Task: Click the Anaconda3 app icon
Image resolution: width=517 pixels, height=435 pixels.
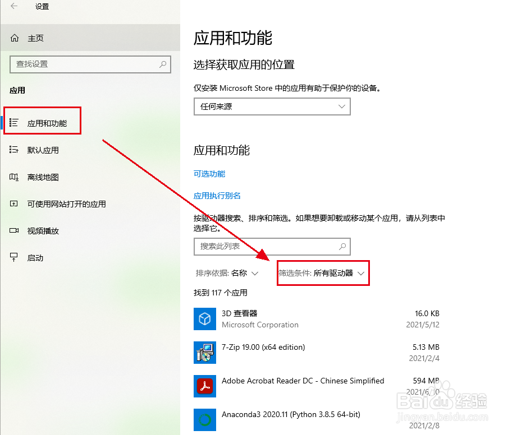Action: [x=205, y=419]
